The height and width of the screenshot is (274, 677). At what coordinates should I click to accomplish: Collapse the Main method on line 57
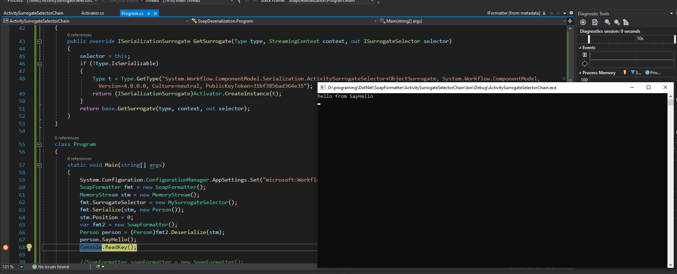pos(39,165)
